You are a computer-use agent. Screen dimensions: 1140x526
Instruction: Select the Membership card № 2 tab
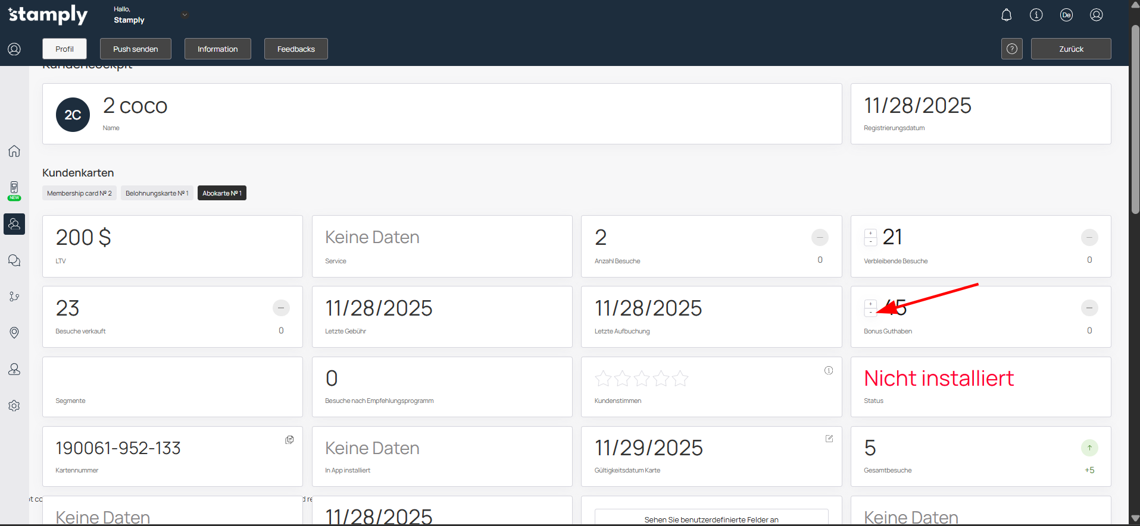click(79, 193)
